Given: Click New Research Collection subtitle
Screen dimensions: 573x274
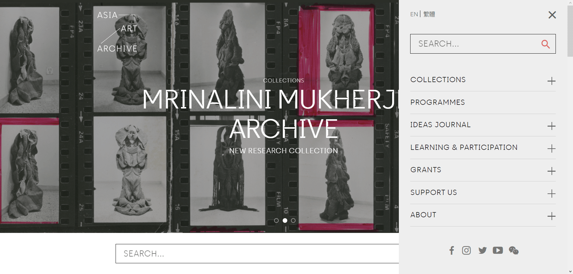Looking at the screenshot, I should pos(284,151).
